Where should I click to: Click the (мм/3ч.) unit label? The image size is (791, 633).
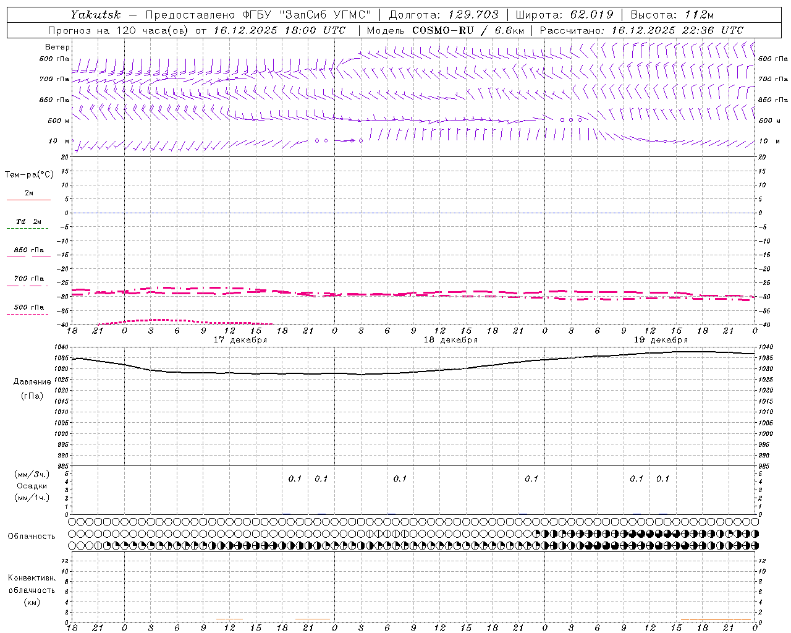[x=32, y=475]
